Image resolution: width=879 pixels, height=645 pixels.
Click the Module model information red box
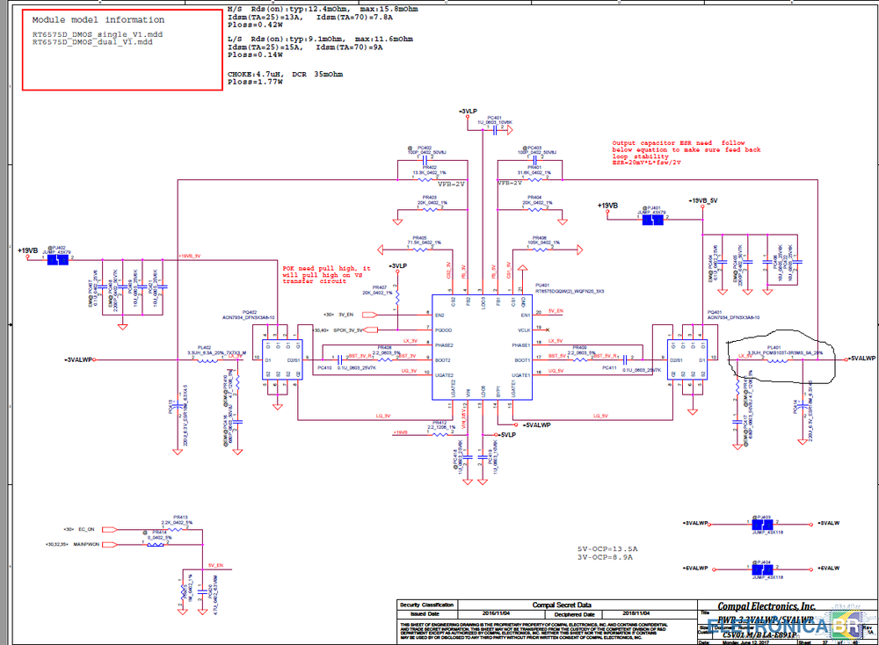[x=122, y=48]
